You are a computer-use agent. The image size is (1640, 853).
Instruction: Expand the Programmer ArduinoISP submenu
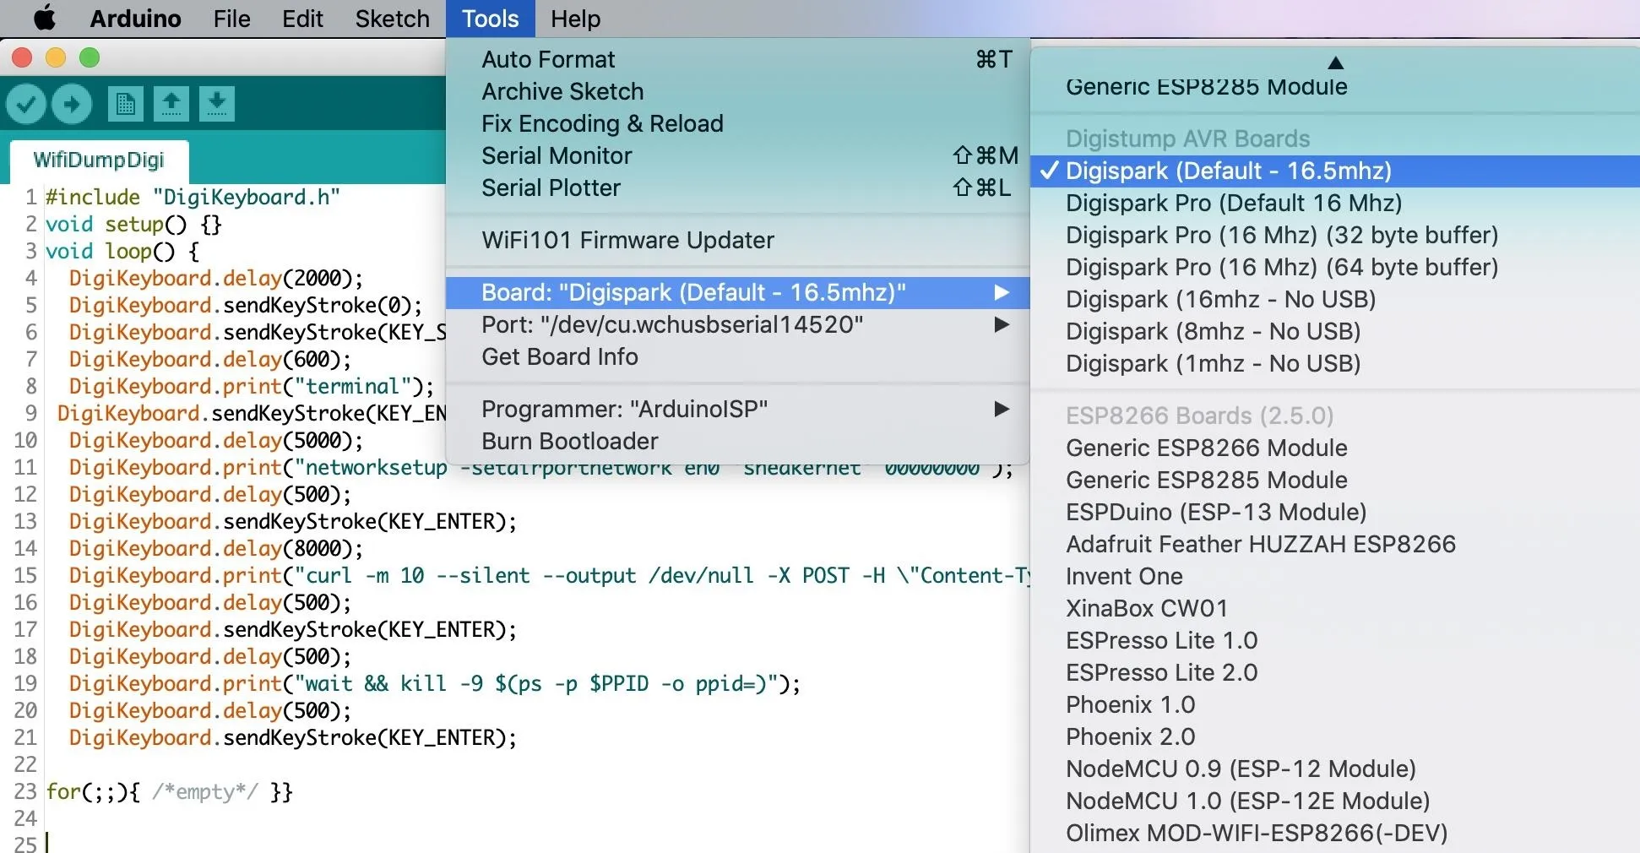(x=738, y=409)
